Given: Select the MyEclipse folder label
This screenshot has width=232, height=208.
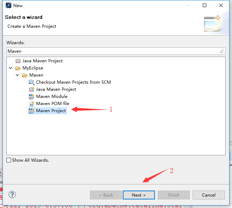Looking at the screenshot, I should coord(33,68).
